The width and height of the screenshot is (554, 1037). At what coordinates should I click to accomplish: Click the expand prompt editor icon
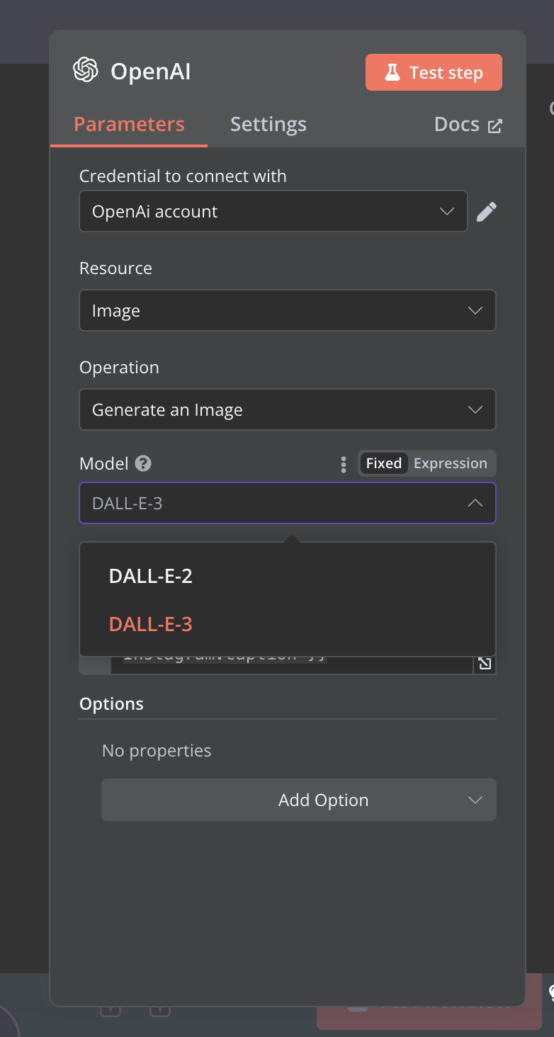tap(485, 664)
